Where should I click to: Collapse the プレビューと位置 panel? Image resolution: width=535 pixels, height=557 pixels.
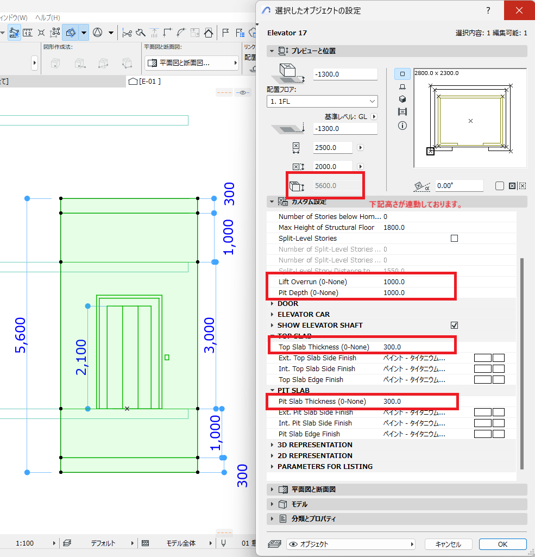click(x=396, y=51)
